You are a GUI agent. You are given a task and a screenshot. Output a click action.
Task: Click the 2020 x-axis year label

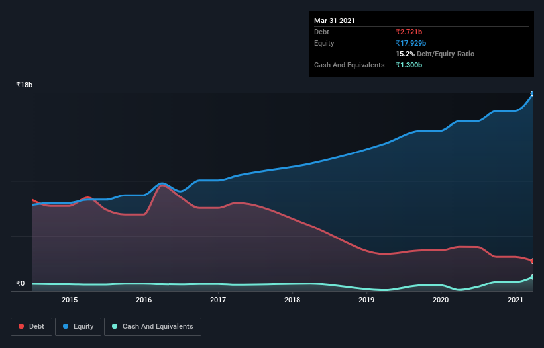441,300
